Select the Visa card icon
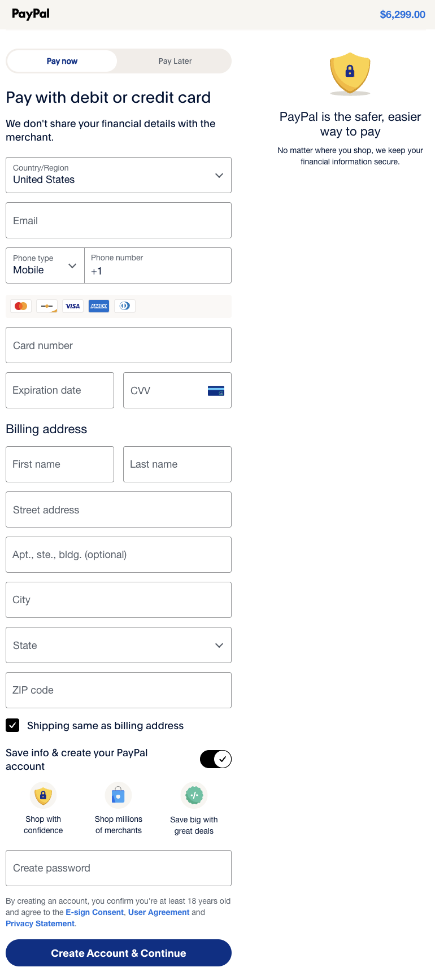This screenshot has width=435, height=976. [x=73, y=306]
